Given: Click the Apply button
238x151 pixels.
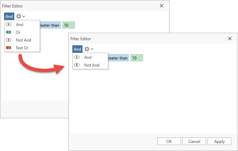Looking at the screenshot, I should pos(219,141).
